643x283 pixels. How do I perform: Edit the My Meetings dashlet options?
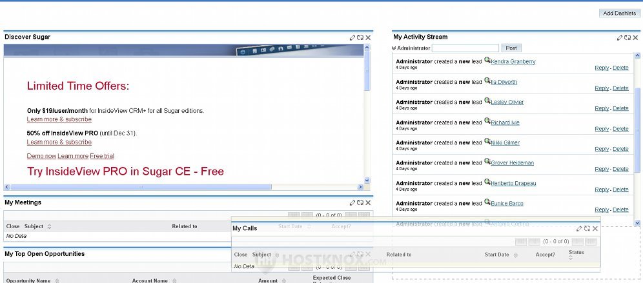(352, 202)
